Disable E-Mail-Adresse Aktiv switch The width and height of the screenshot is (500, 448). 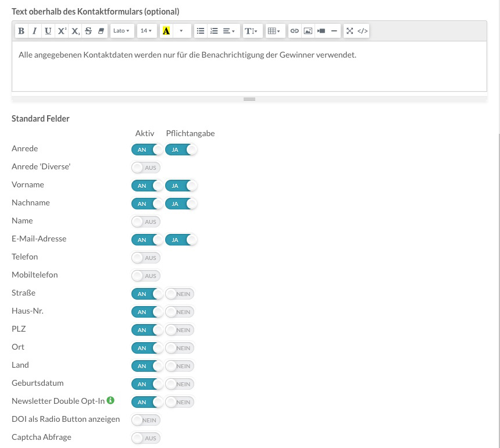point(147,240)
